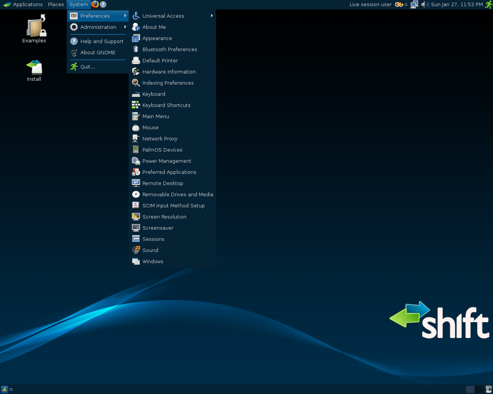
Task: Click the green running-man logout icon
Action: pyautogui.click(x=488, y=5)
